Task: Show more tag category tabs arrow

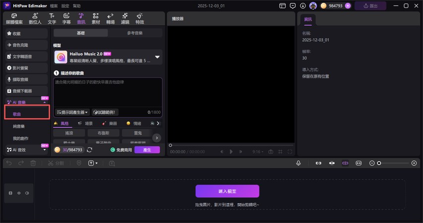Action: (158, 123)
